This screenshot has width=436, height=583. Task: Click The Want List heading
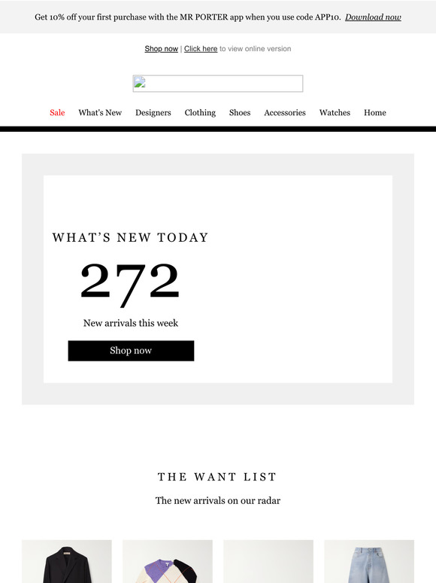(217, 477)
